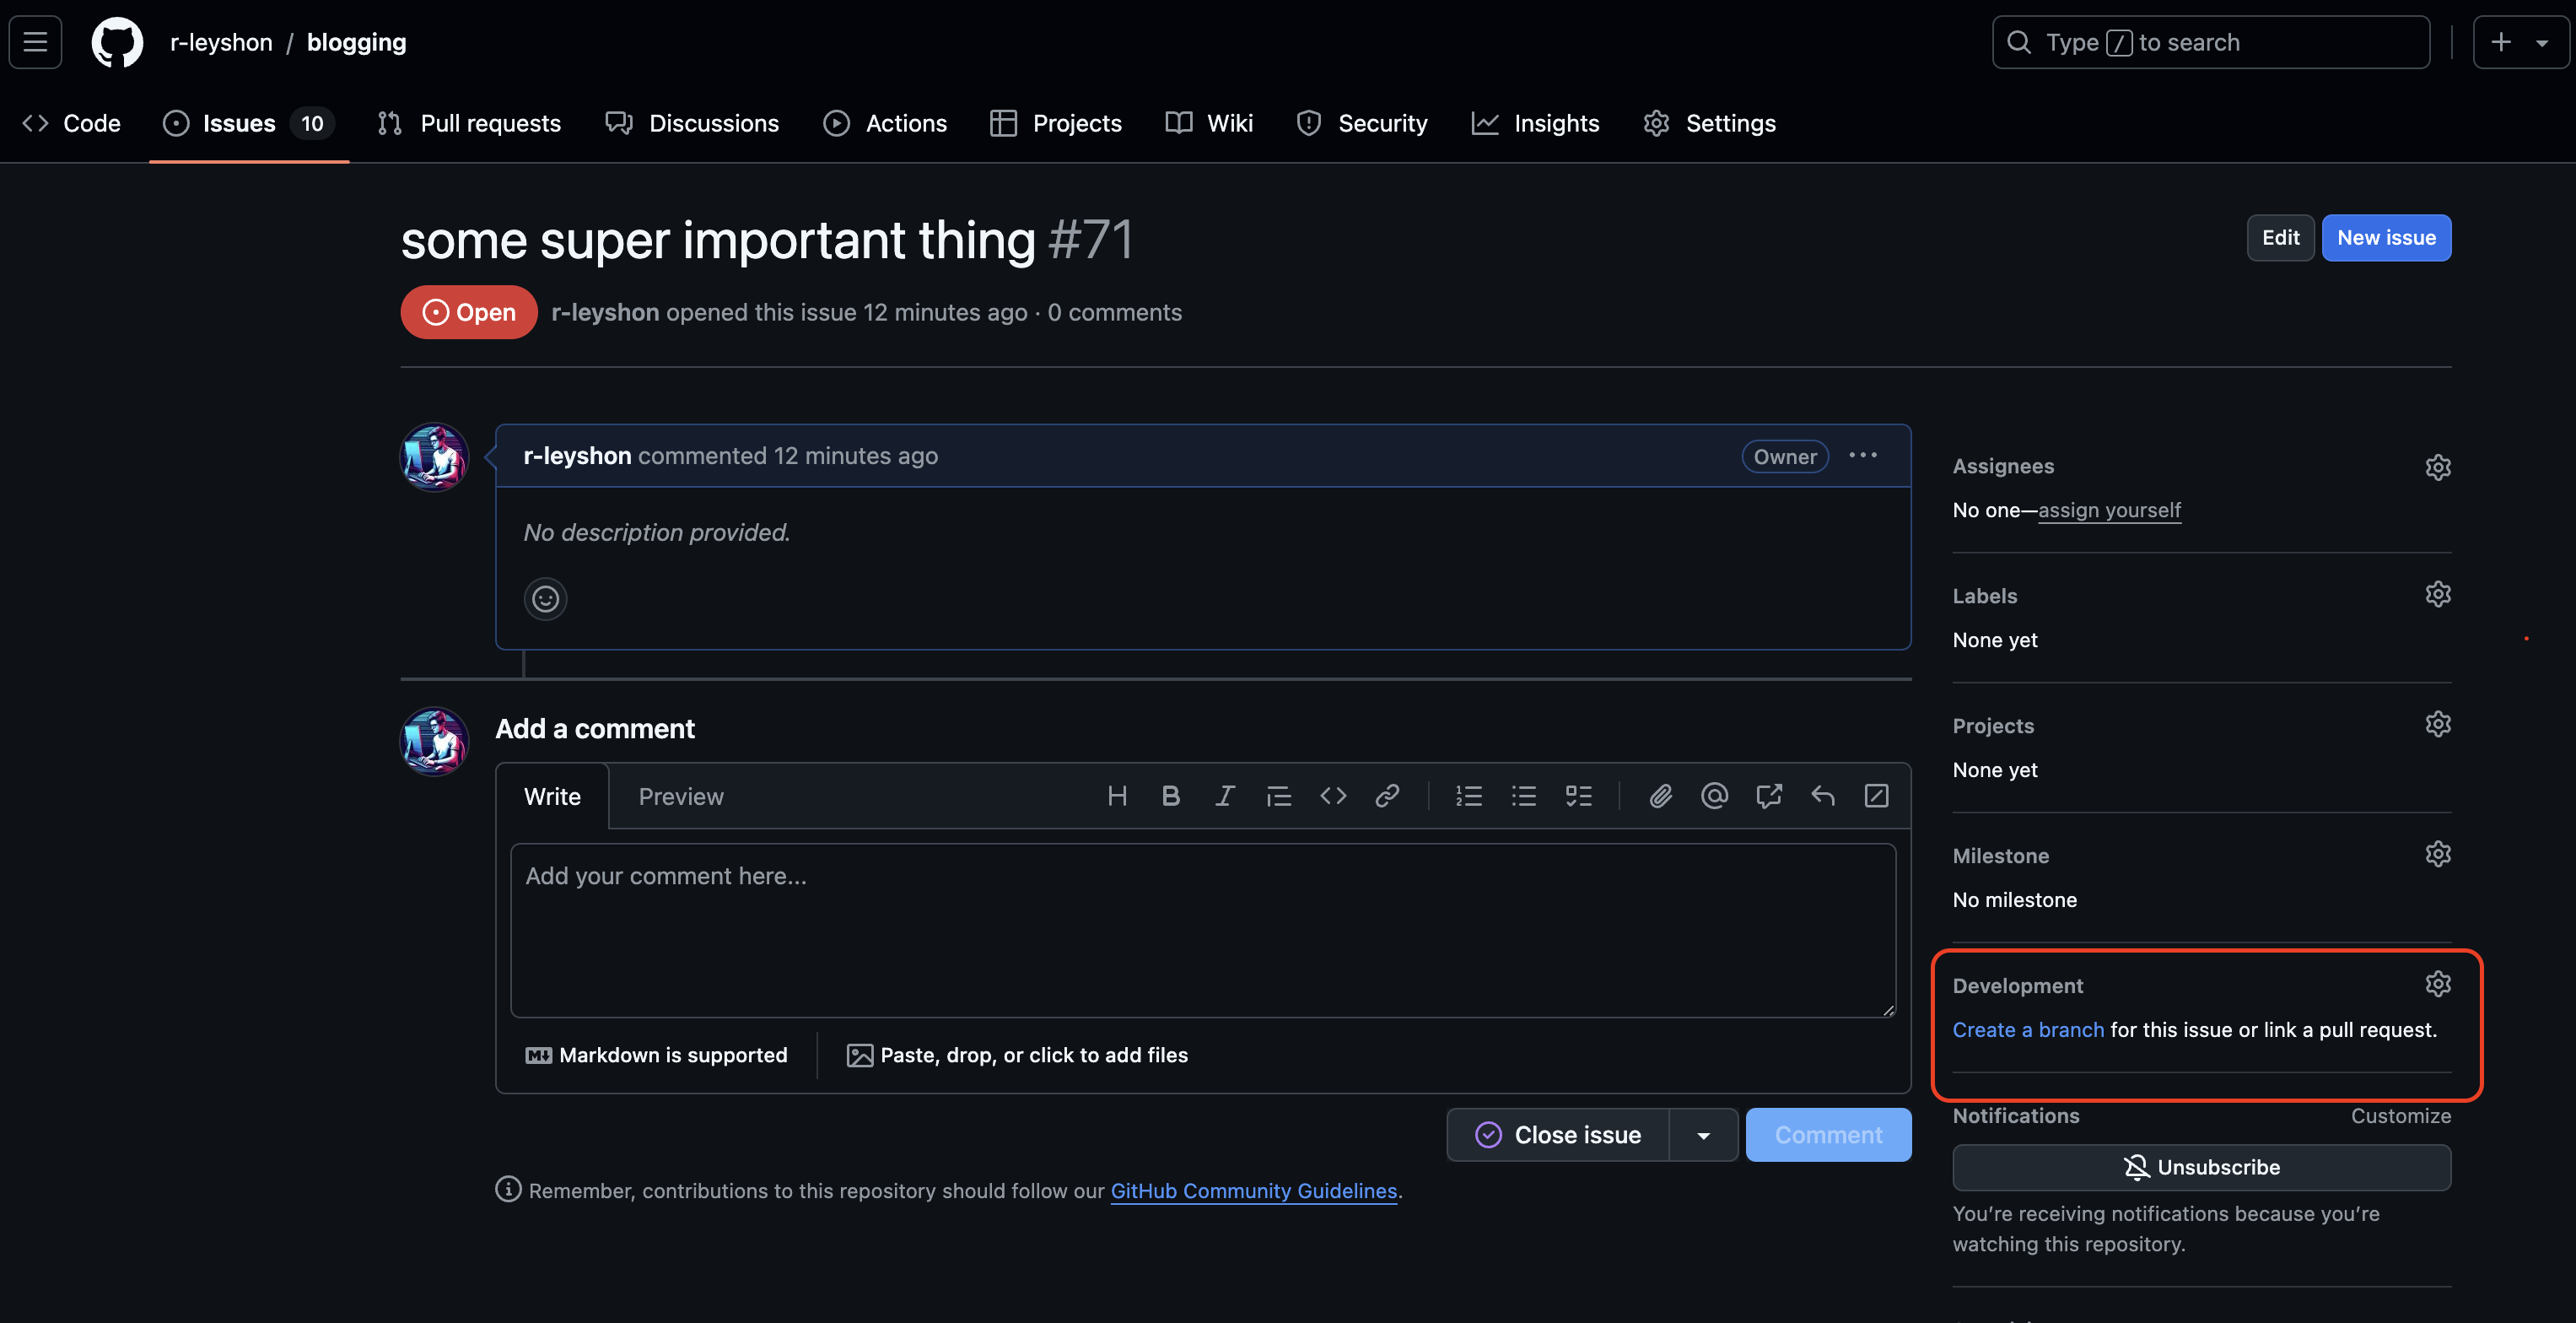
Task: Open the hamburger navigation menu
Action: 36,42
